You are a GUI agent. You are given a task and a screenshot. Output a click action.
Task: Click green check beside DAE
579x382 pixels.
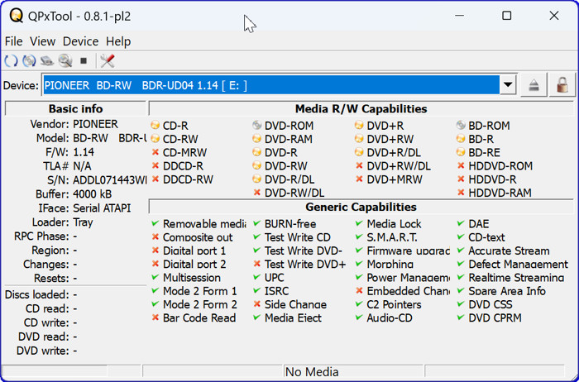click(x=461, y=223)
